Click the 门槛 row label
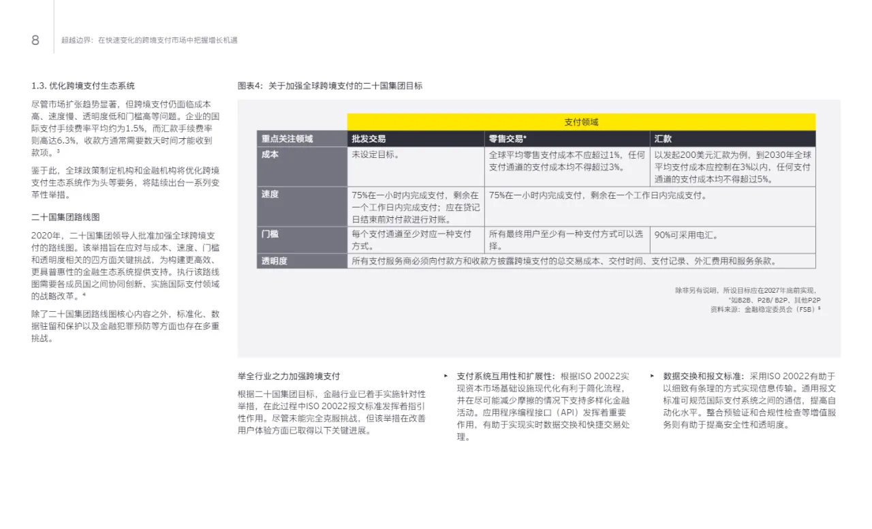 (x=302, y=240)
